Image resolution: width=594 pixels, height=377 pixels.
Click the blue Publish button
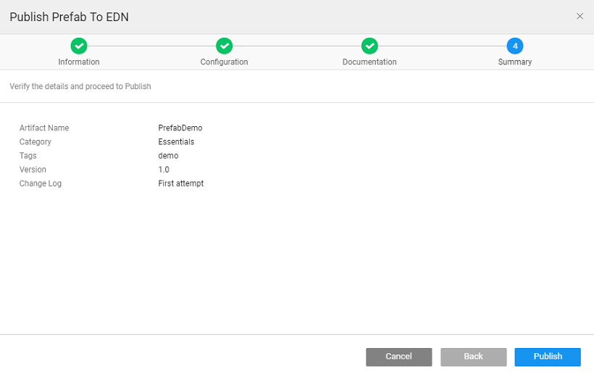click(x=548, y=357)
